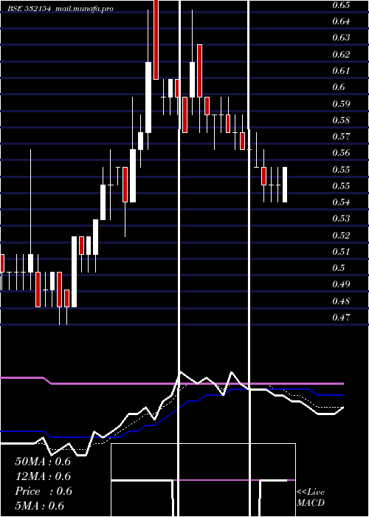Select the 0.48 price axis label

tap(341, 301)
